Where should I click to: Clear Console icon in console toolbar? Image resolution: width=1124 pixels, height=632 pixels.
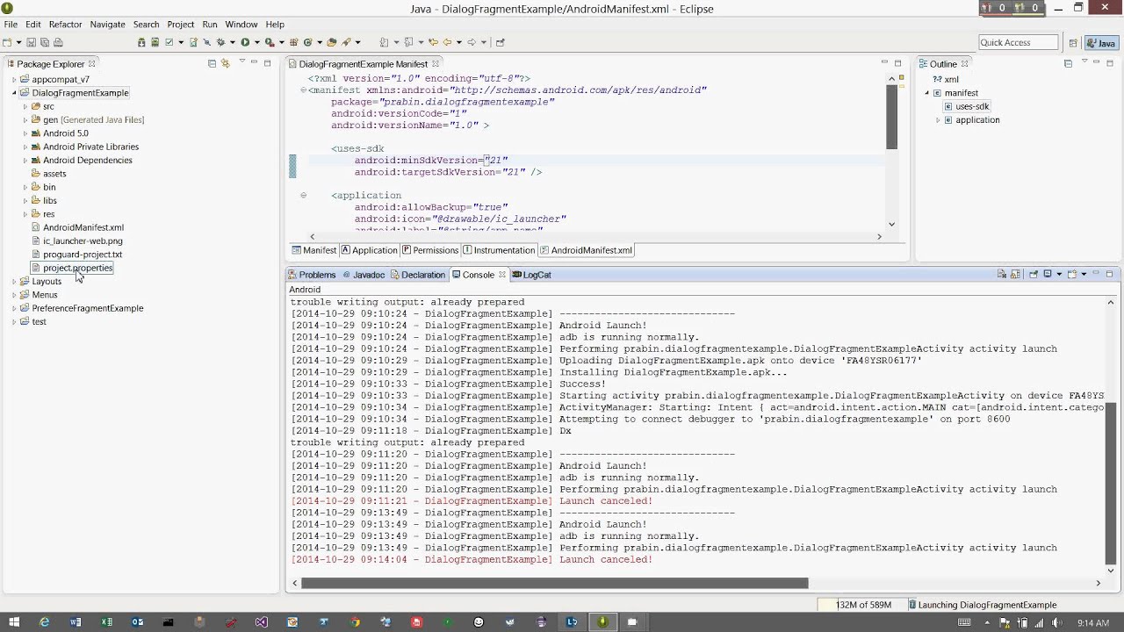click(x=1001, y=275)
